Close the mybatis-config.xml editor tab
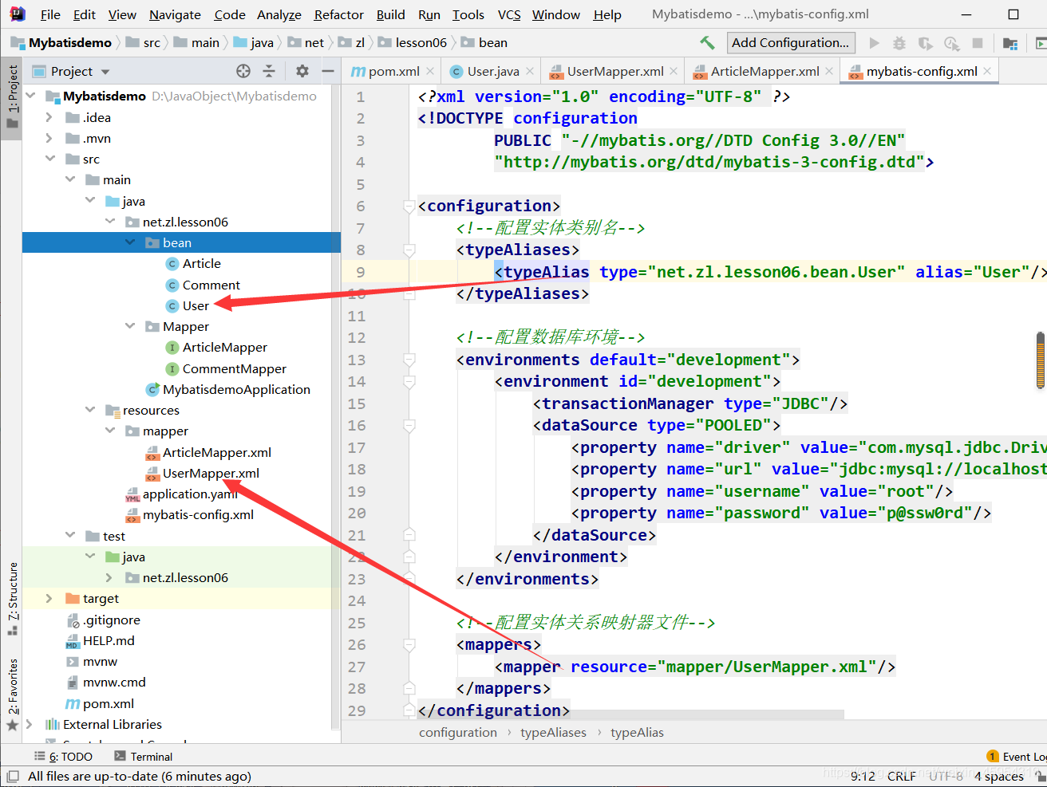Viewport: 1047px width, 787px height. tap(987, 71)
